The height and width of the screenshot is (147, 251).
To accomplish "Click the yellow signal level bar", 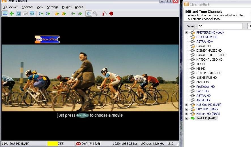I will [x=52, y=144].
